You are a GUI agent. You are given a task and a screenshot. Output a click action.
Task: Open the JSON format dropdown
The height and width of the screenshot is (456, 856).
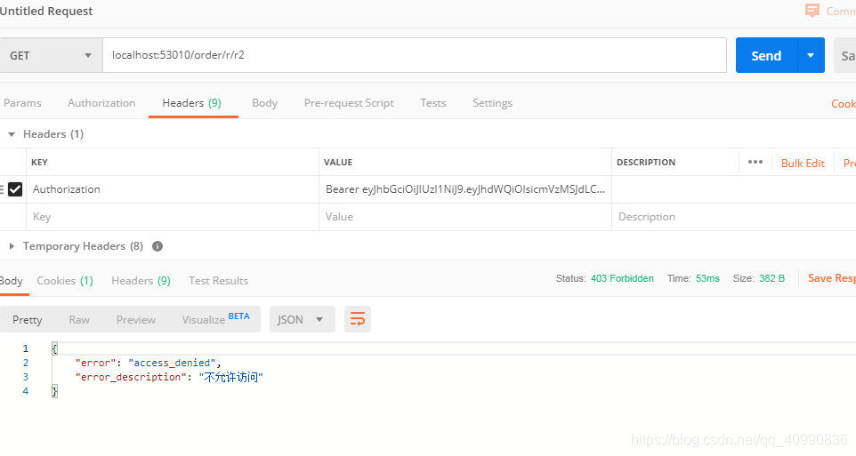pyautogui.click(x=302, y=320)
